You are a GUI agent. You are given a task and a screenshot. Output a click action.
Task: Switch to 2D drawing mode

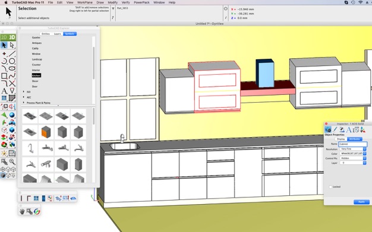tap(4, 37)
